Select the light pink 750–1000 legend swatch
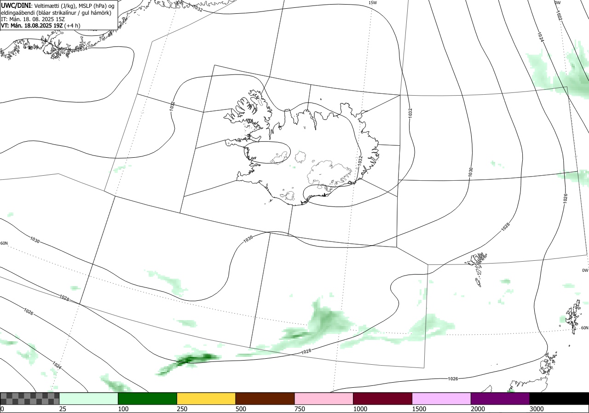The image size is (589, 413). click(x=324, y=398)
